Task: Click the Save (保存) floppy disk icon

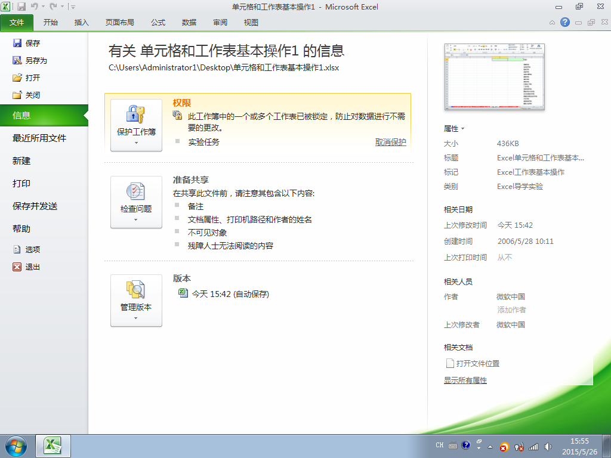Action: click(x=17, y=43)
